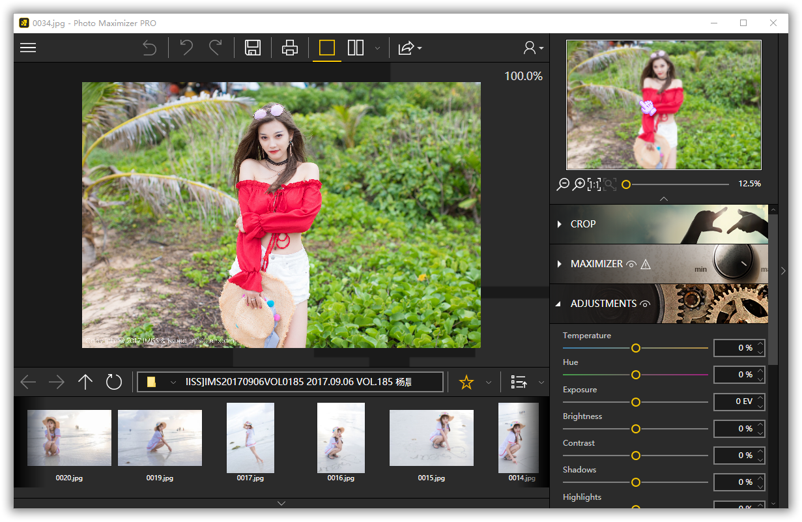
Task: Click the favorites star near the folder path
Action: click(466, 382)
